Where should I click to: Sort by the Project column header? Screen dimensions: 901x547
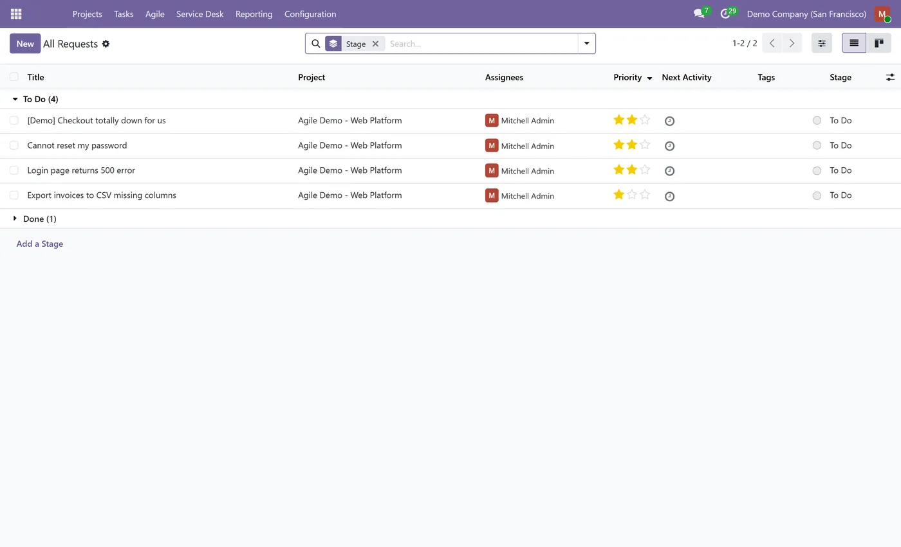[x=311, y=77]
